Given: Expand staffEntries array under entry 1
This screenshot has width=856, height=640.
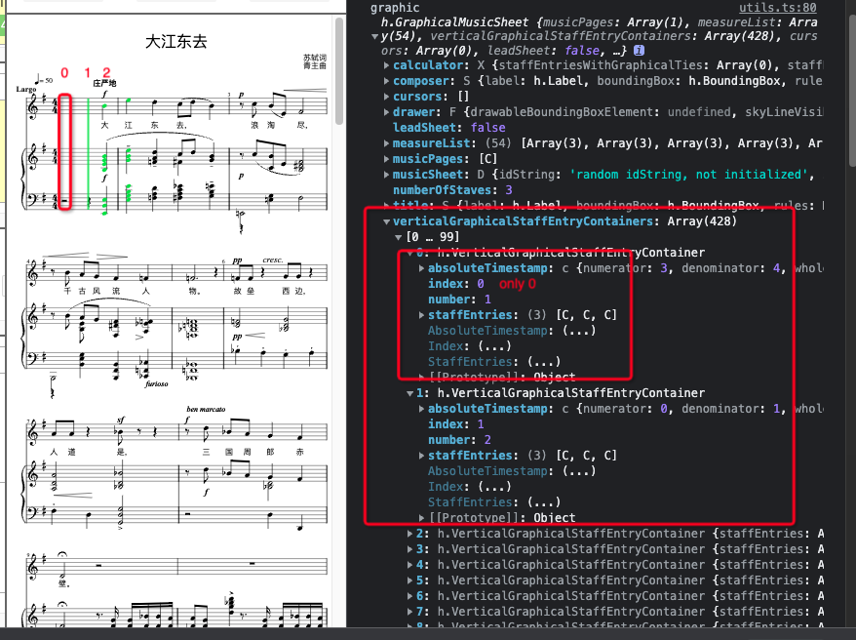Looking at the screenshot, I should (x=421, y=456).
